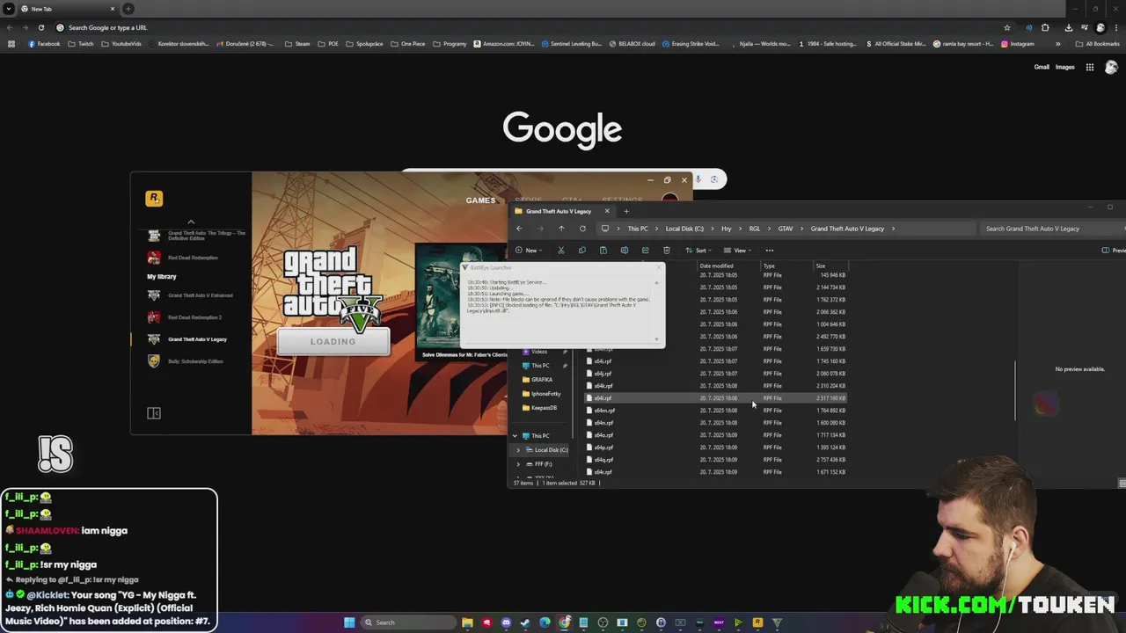Open Steam from the taskbar
This screenshot has height=633, width=1126.
pos(525,622)
